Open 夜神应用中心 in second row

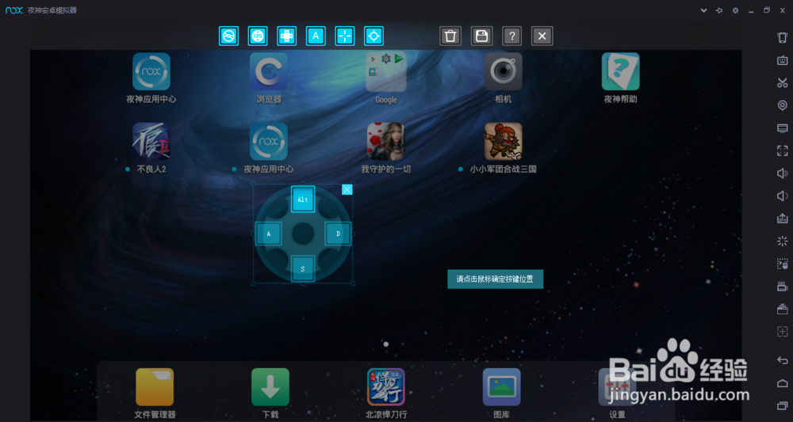click(x=269, y=148)
